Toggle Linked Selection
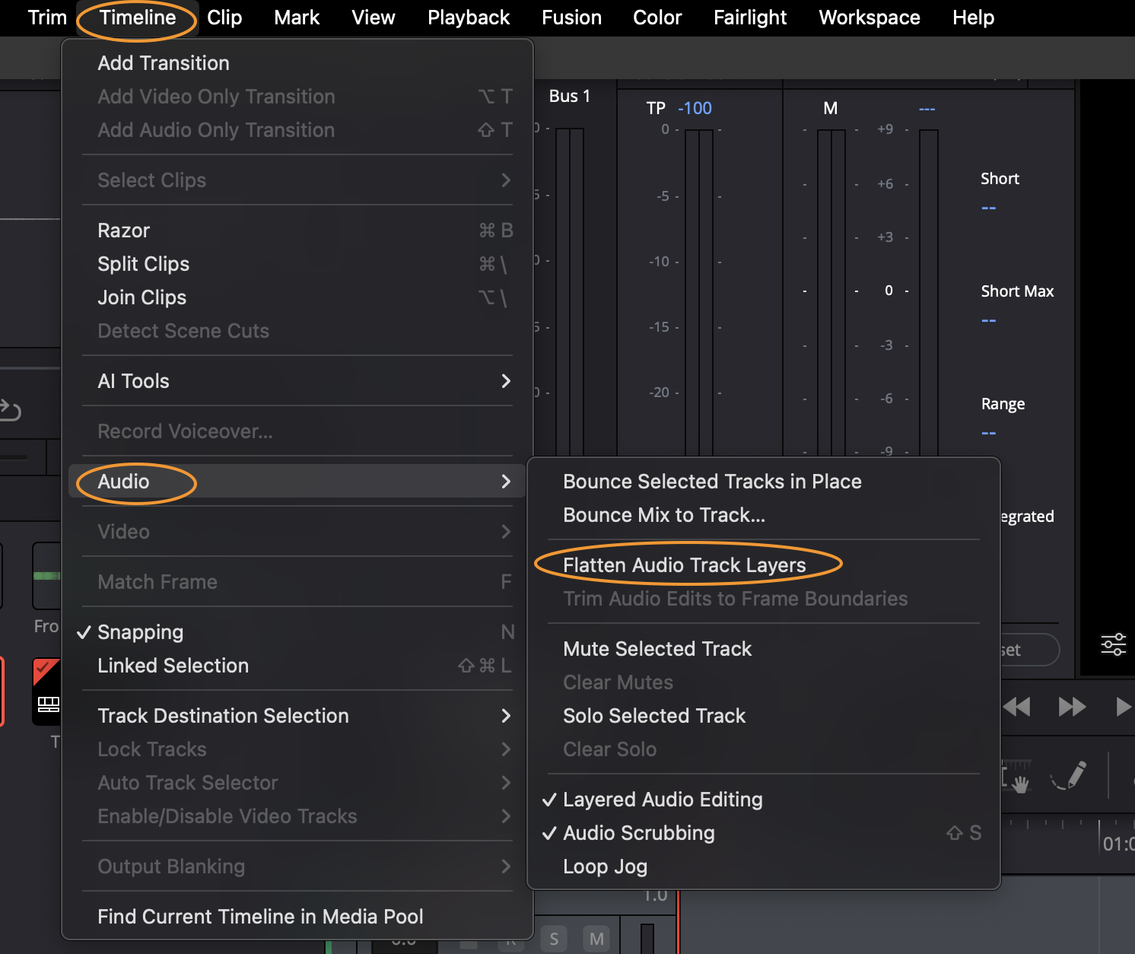This screenshot has height=954, width=1135. pos(297,666)
